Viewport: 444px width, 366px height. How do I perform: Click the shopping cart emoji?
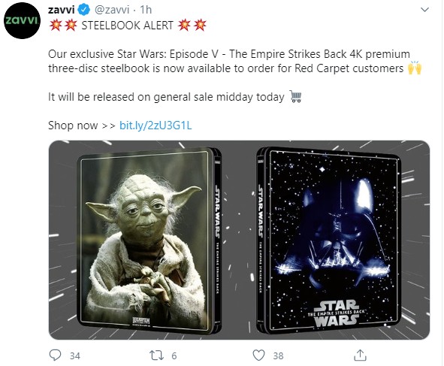click(x=295, y=96)
